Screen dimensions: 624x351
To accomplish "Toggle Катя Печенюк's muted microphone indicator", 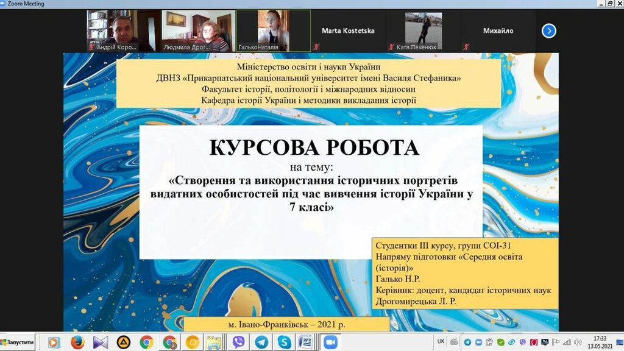I will (391, 46).
